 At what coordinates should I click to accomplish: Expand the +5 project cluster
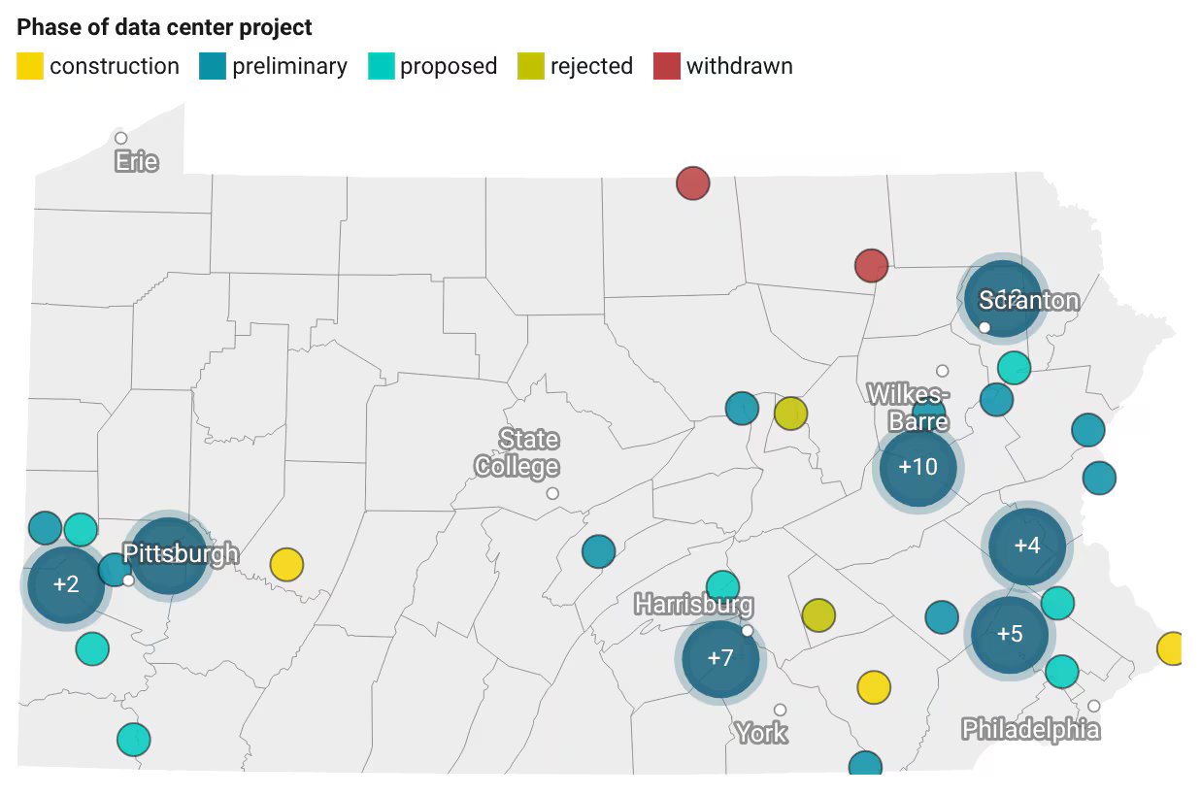[1010, 635]
